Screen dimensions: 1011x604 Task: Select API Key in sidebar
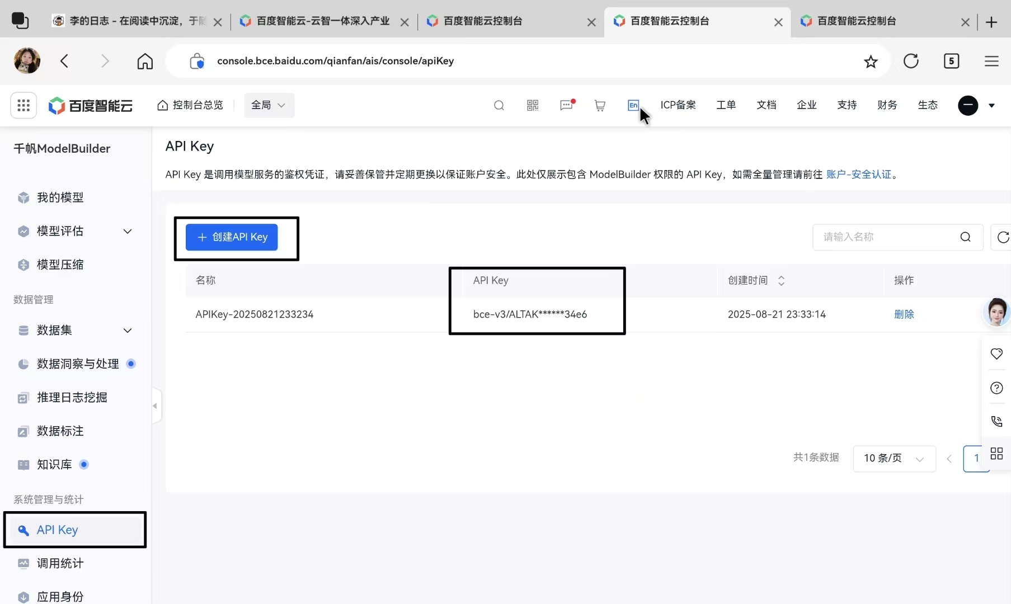pyautogui.click(x=75, y=530)
